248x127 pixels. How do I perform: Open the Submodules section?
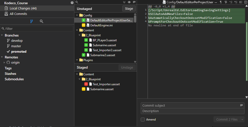pos(14,79)
